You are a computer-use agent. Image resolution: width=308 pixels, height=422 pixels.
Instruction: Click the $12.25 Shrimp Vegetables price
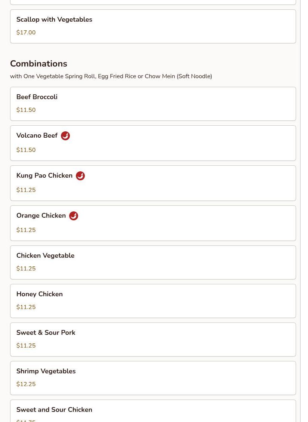[x=26, y=384]
